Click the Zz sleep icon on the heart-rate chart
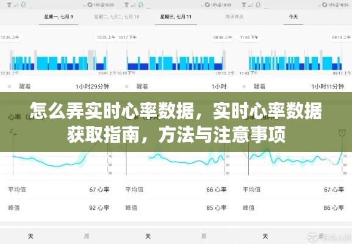The width and height of the screenshot is (352, 244). click(x=13, y=132)
